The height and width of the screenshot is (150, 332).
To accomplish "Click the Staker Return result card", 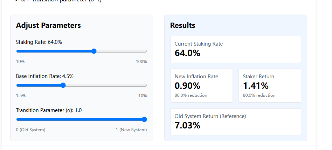I will [x=270, y=86].
